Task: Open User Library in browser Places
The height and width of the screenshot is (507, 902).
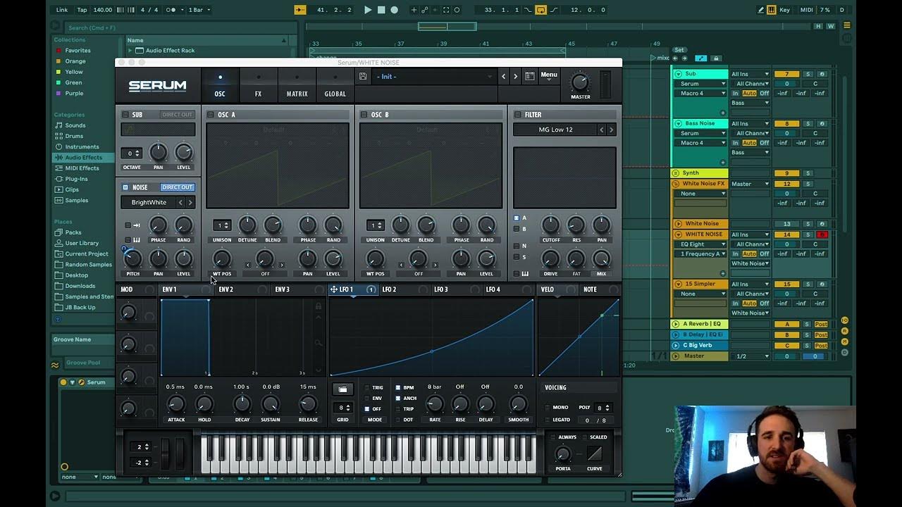Action: tap(82, 243)
